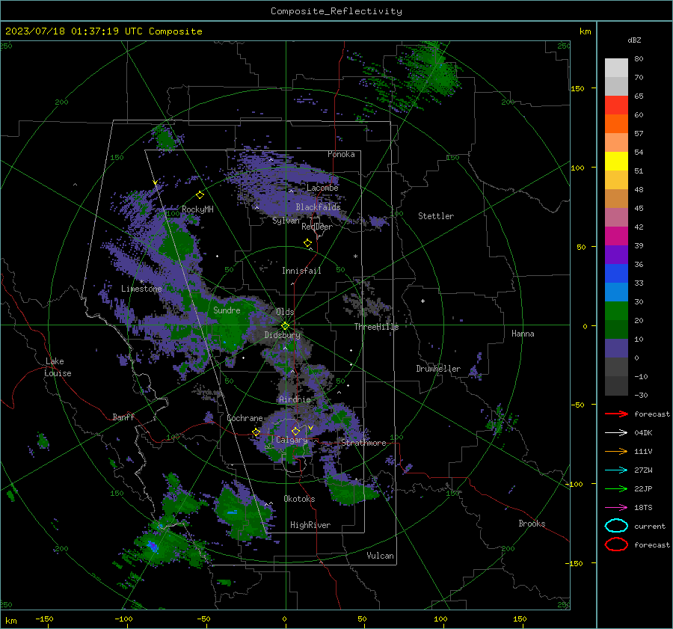Pick the orange swatch between 60 and 57 dBZ
This screenshot has width=673, height=629.
(x=616, y=124)
